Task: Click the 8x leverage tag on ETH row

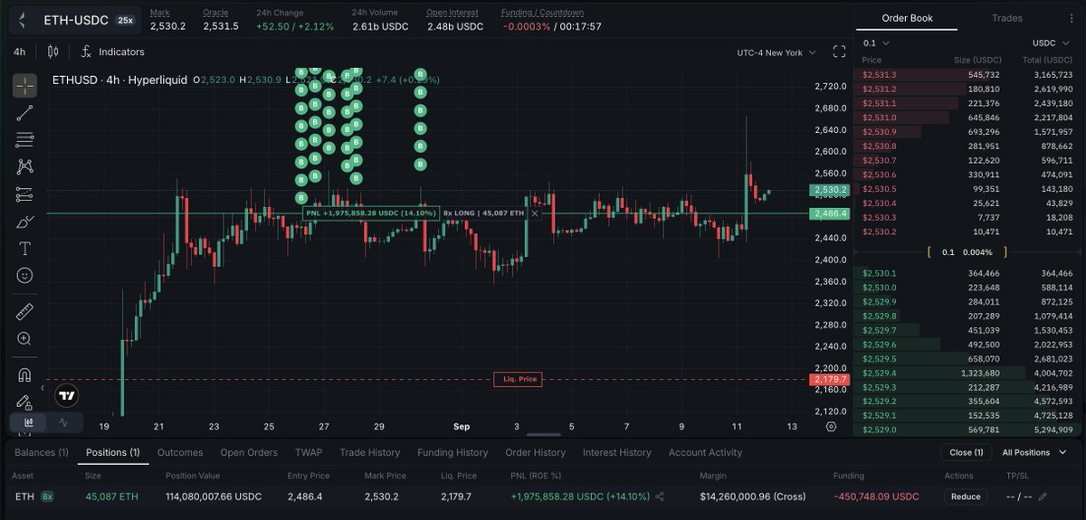Action: coord(47,496)
